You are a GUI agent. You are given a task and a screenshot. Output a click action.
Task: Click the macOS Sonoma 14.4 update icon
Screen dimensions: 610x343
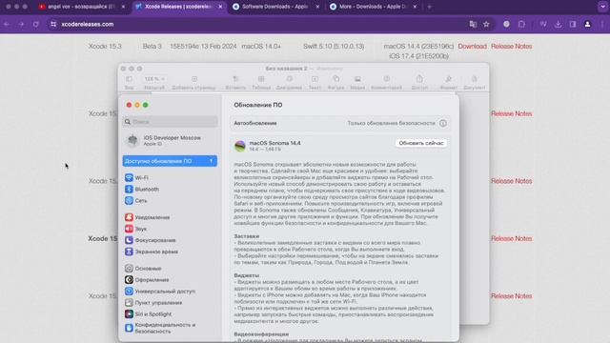[x=240, y=146]
